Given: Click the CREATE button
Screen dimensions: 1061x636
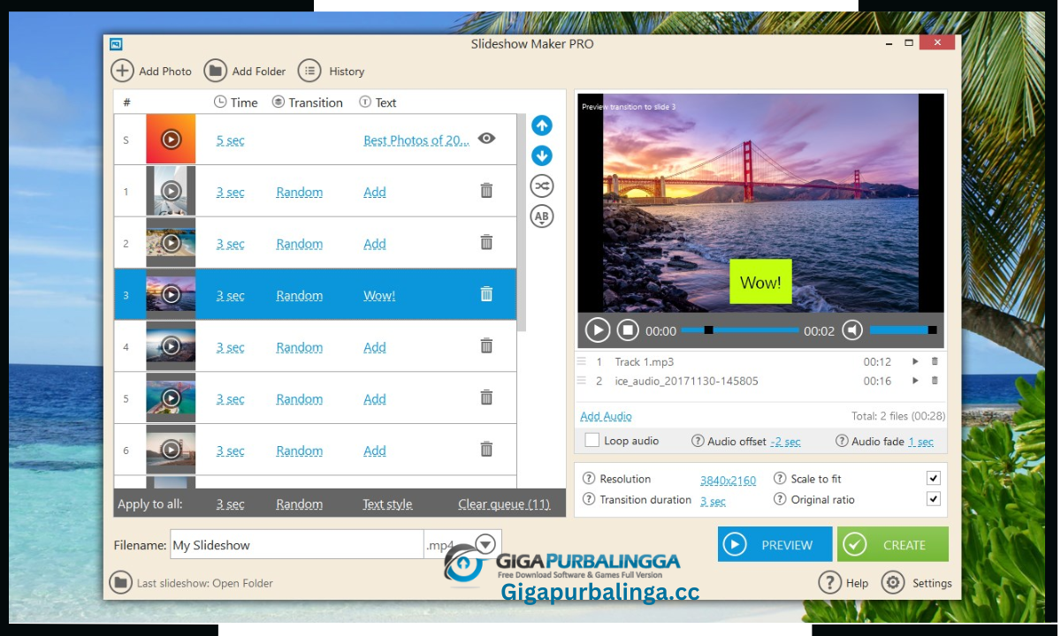Looking at the screenshot, I should coord(893,544).
